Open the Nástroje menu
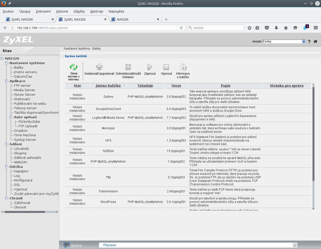The height and width of the screenshot is (249, 321). pyautogui.click(x=97, y=11)
